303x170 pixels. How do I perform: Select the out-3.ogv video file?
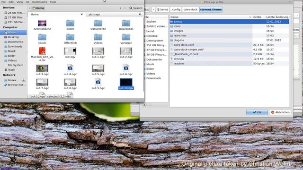(42, 68)
